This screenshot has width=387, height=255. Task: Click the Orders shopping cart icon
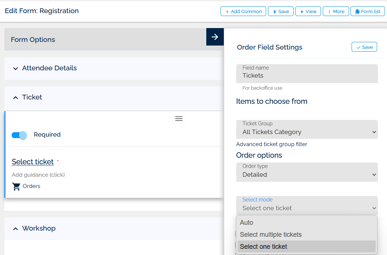16,186
